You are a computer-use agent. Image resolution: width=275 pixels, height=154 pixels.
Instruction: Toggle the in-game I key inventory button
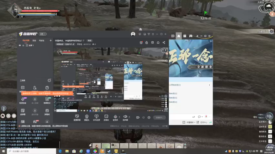click(x=270, y=141)
